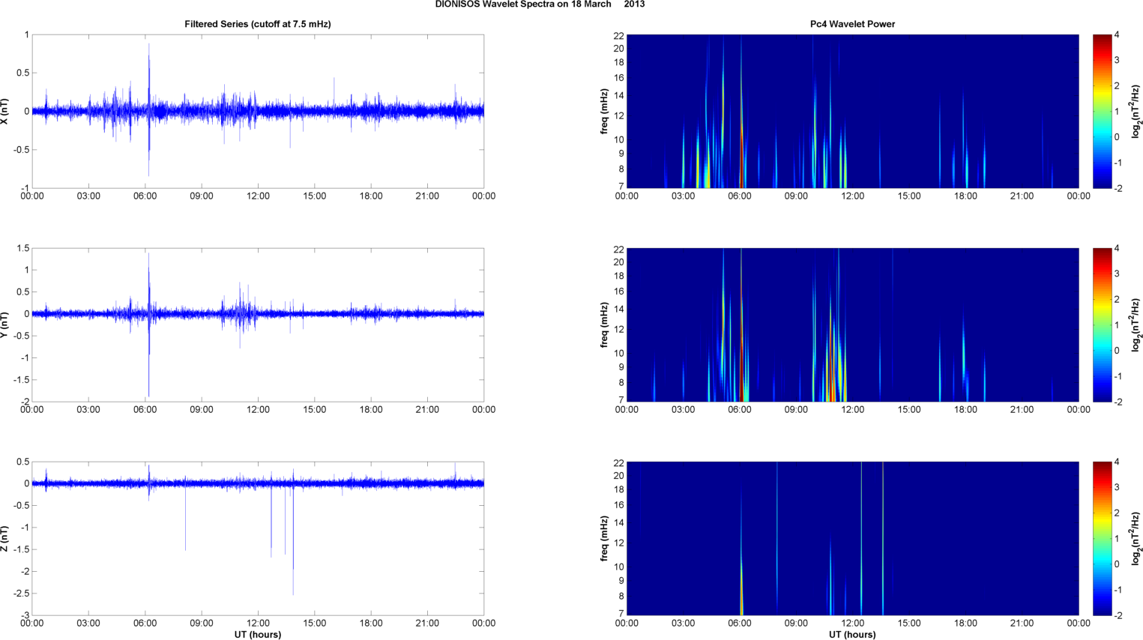
Task: Click the freq (mHz) label of top spectrogram
Action: [604, 111]
